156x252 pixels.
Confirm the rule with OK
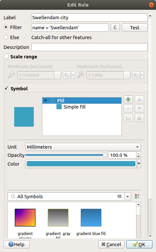[139, 244]
